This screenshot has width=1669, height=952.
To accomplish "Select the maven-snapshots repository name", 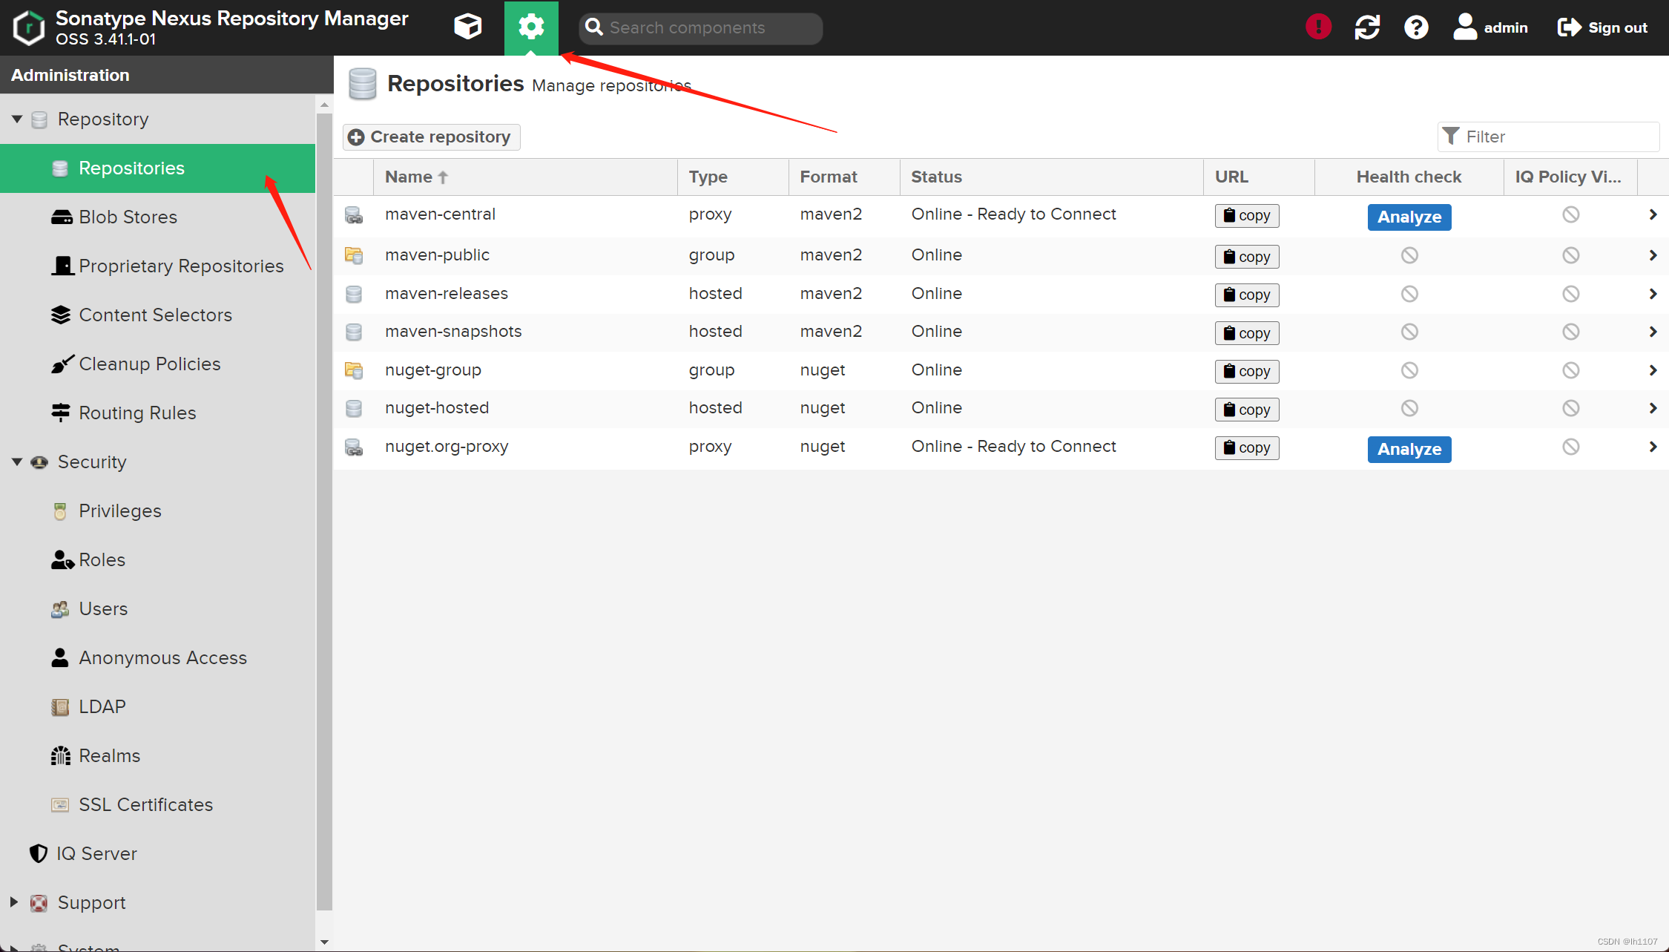I will (x=453, y=332).
